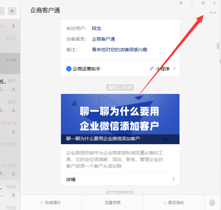221x210 pixels.
Task: Click visitor name 阿龙
Action: pyautogui.click(x=97, y=28)
